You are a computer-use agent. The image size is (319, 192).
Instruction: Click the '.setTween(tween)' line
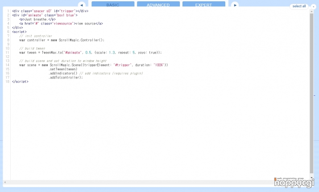tap(63, 69)
